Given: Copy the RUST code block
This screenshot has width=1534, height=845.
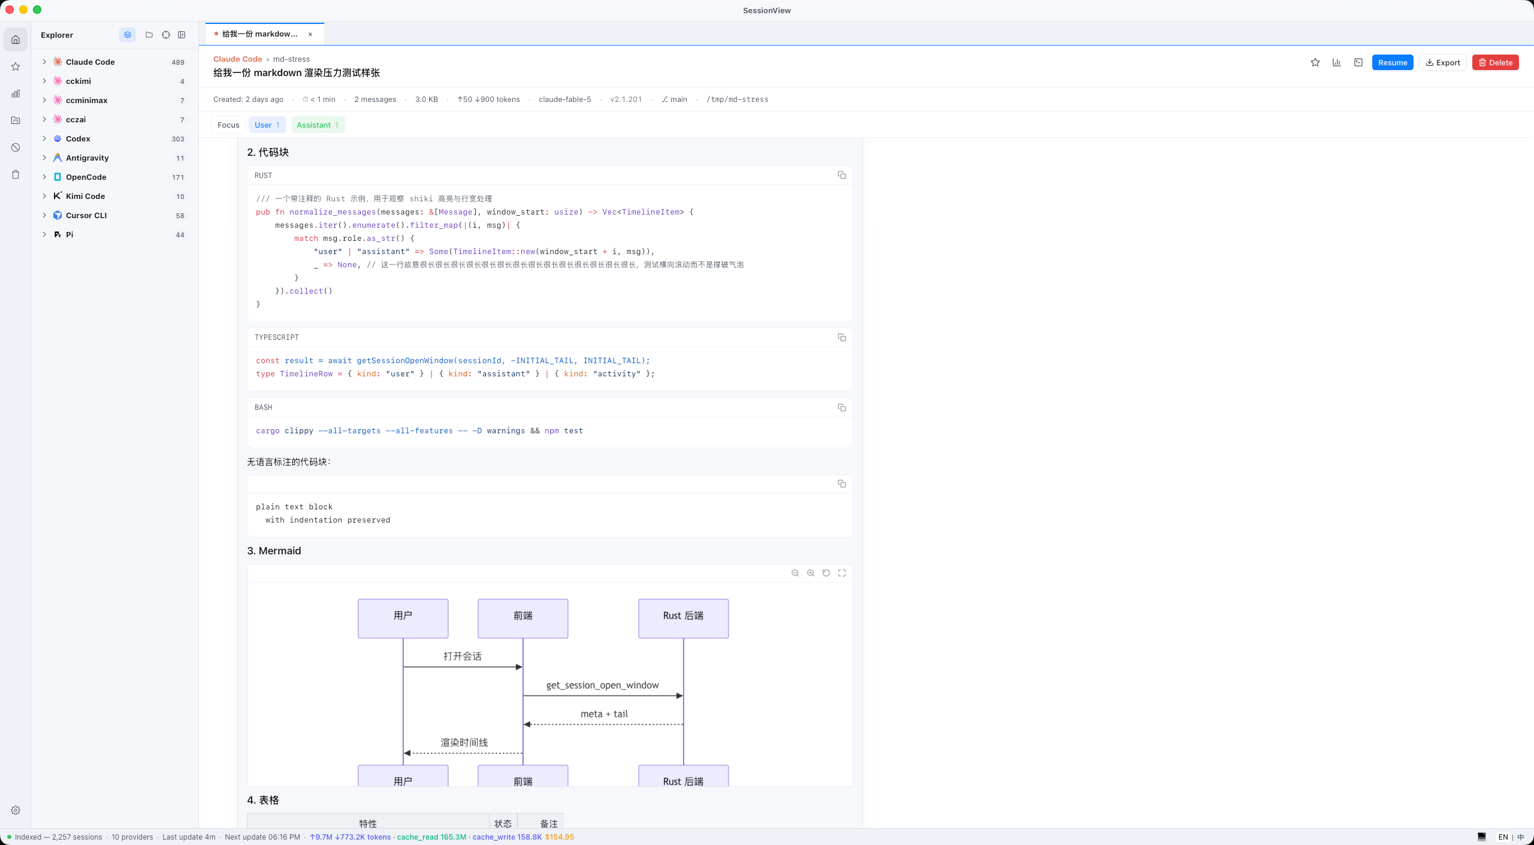Looking at the screenshot, I should point(842,175).
